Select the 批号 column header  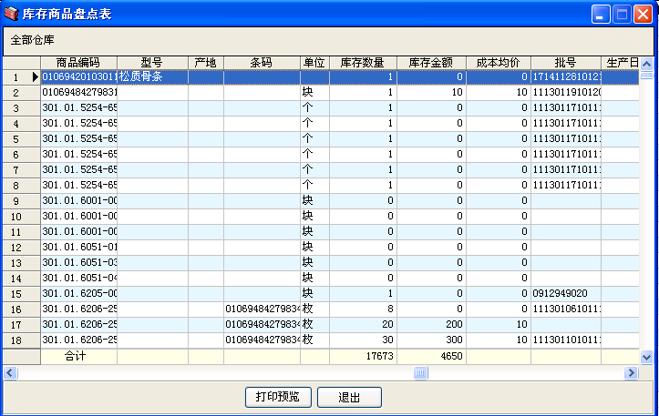point(565,63)
